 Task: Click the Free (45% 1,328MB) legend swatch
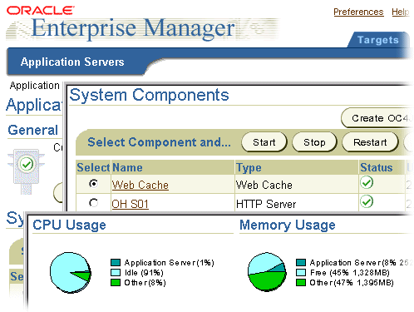pyautogui.click(x=301, y=272)
